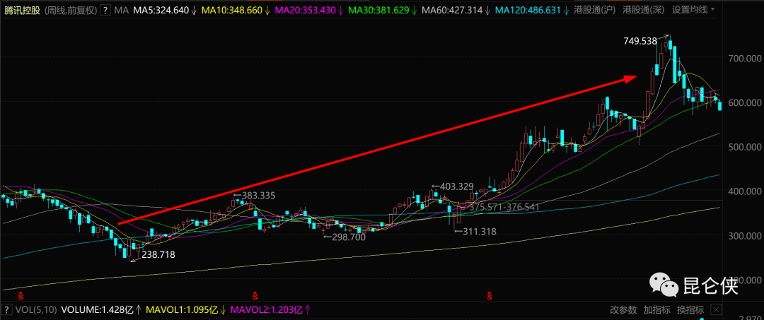Click the WeChat logo watermark
764x320 pixels.
point(667,286)
